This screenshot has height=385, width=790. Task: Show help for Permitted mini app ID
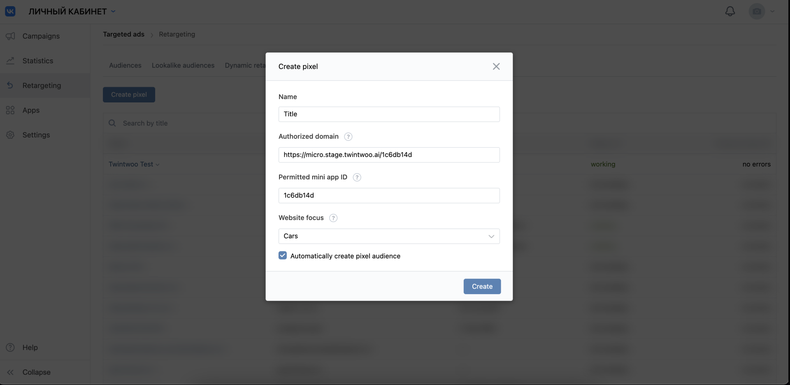coord(357,177)
